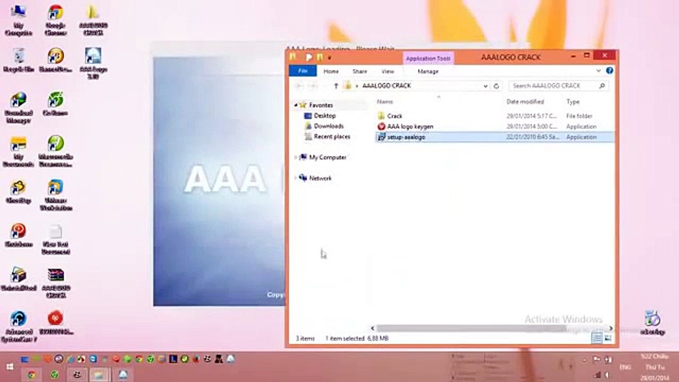Select the AAALOGO CRACK RAR archive on the desktop
679x382 pixels.
click(x=56, y=283)
